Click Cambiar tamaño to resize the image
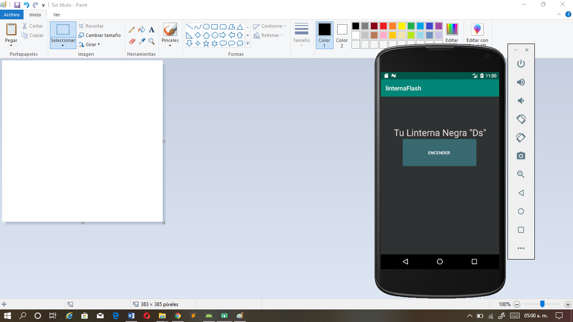573x322 pixels. (100, 35)
